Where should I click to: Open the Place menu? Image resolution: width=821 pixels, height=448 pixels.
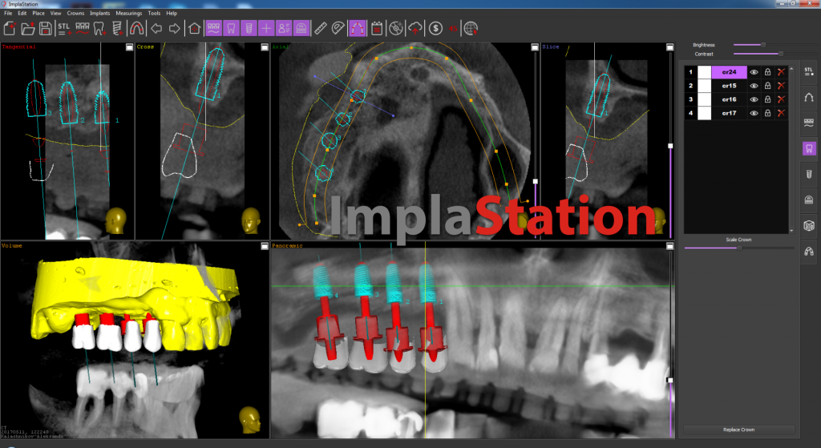point(38,13)
